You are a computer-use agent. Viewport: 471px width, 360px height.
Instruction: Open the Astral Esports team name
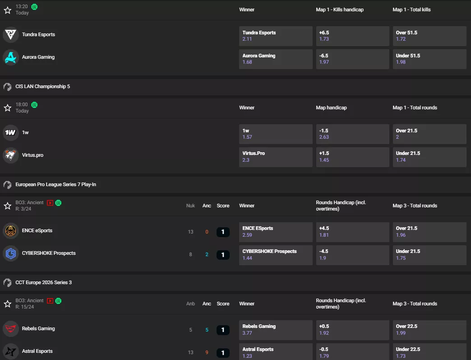click(x=37, y=351)
